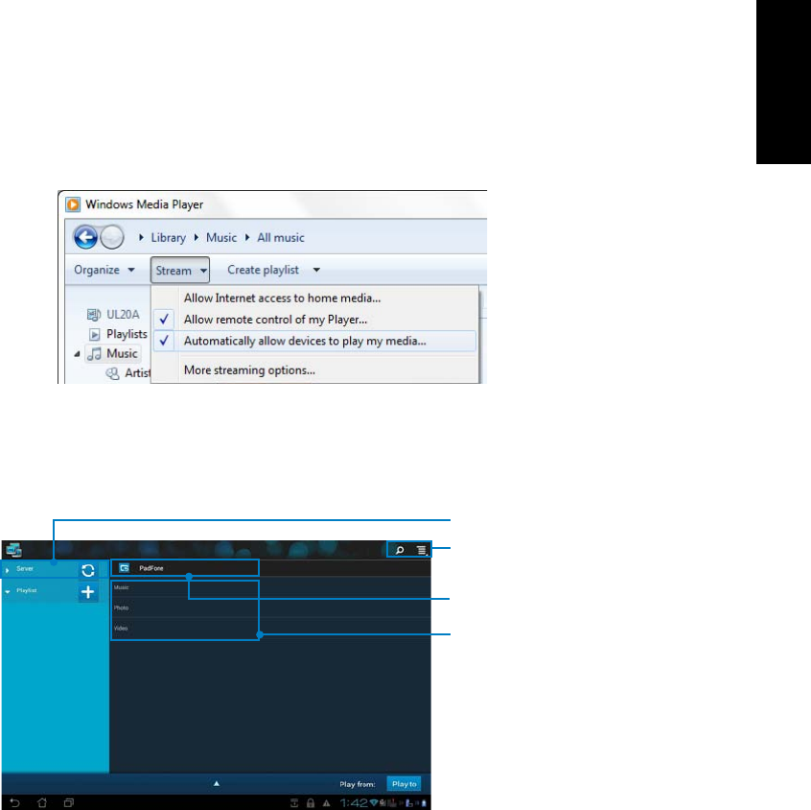
Task: Tap the Android recent apps button
Action: pos(69,802)
